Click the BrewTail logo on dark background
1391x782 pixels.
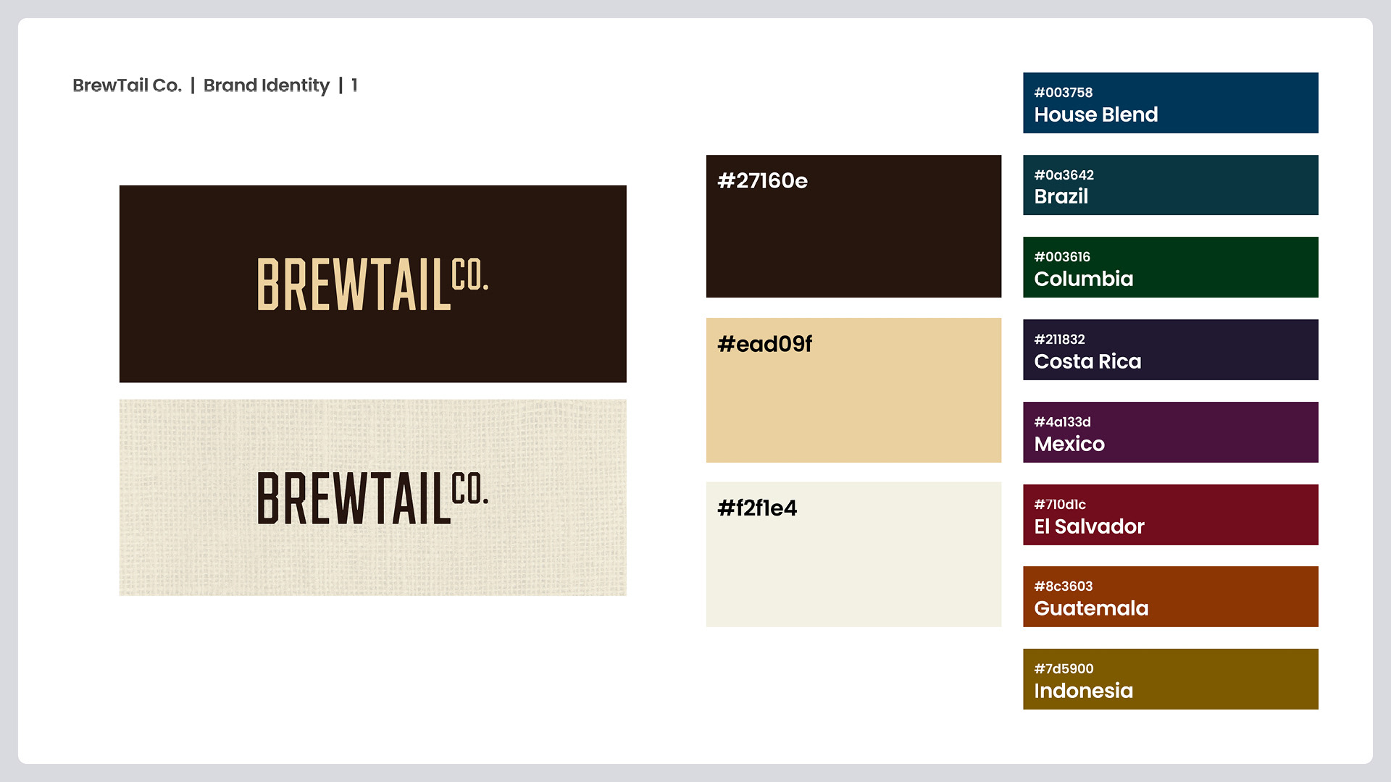pyautogui.click(x=372, y=284)
